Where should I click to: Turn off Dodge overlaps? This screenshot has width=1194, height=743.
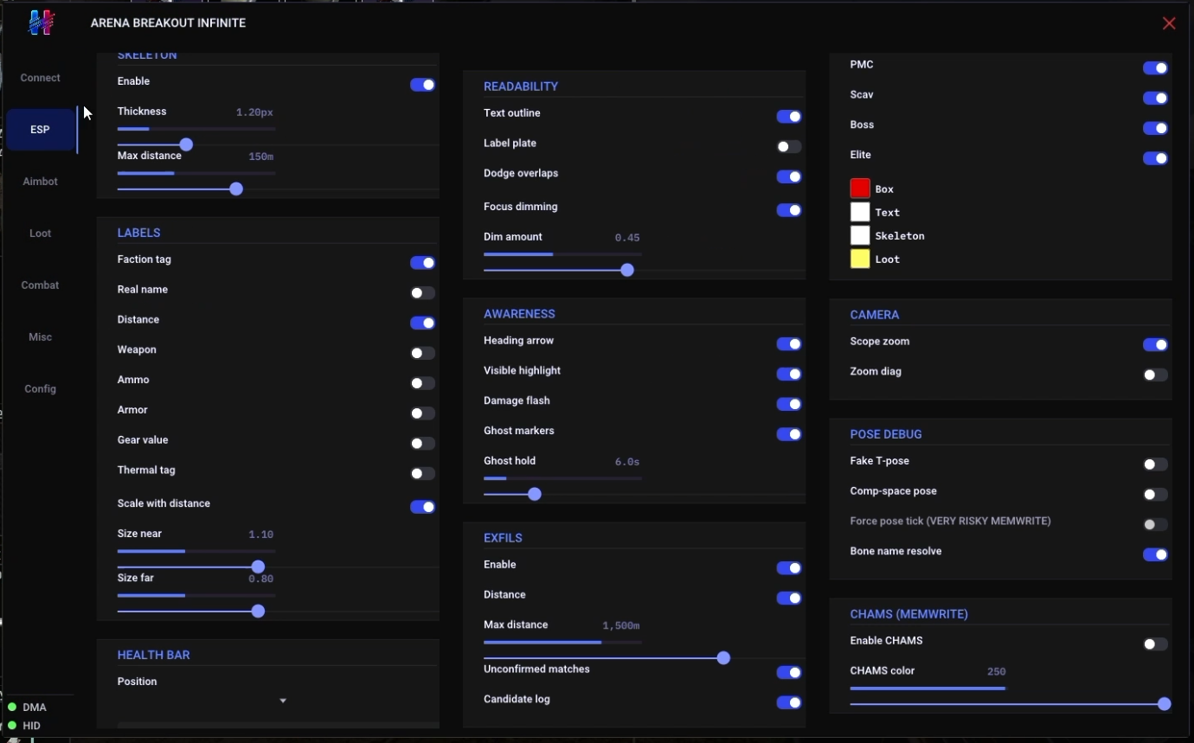click(789, 176)
